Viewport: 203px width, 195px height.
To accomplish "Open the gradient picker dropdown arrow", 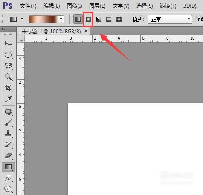I will 61,19.
